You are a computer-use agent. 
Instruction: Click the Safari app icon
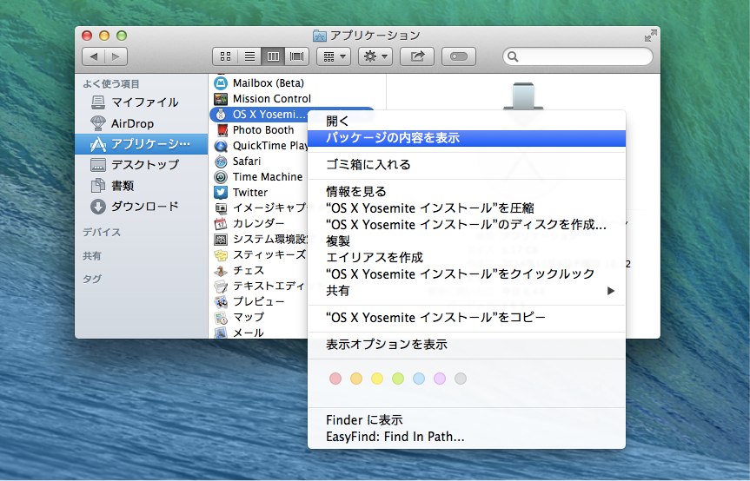[221, 161]
